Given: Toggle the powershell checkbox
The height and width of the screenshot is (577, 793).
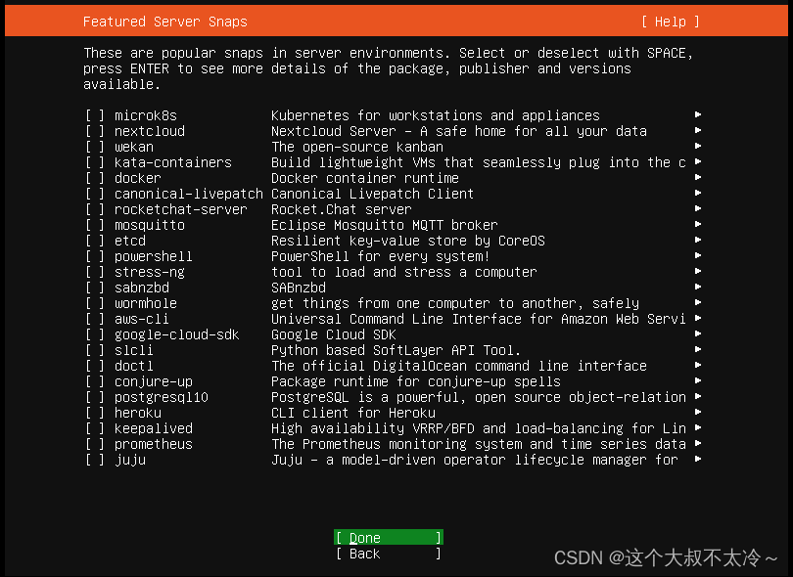Looking at the screenshot, I should click(95, 256).
